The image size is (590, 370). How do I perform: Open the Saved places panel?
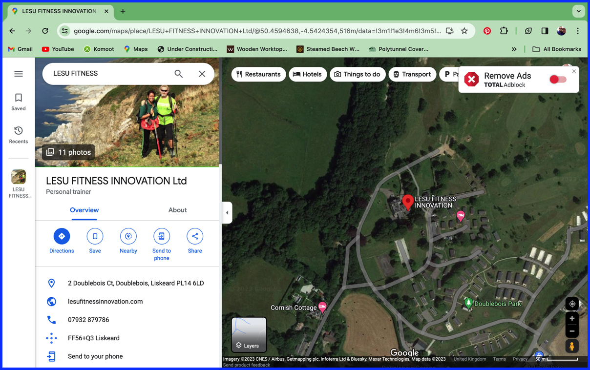pyautogui.click(x=19, y=102)
